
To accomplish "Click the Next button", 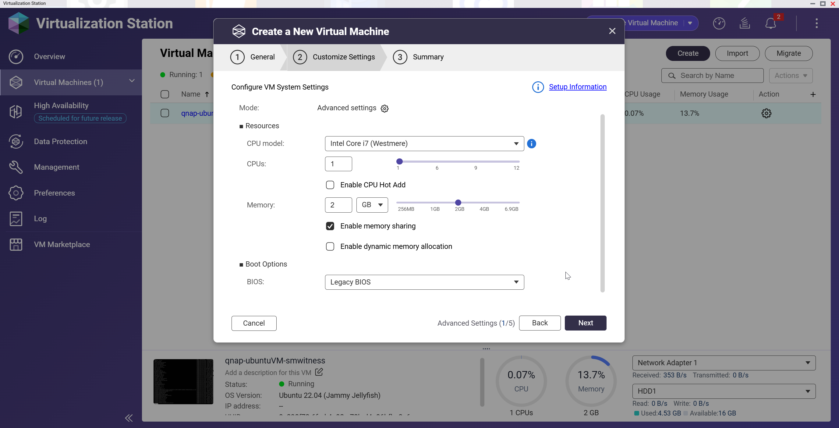I will click(585, 323).
